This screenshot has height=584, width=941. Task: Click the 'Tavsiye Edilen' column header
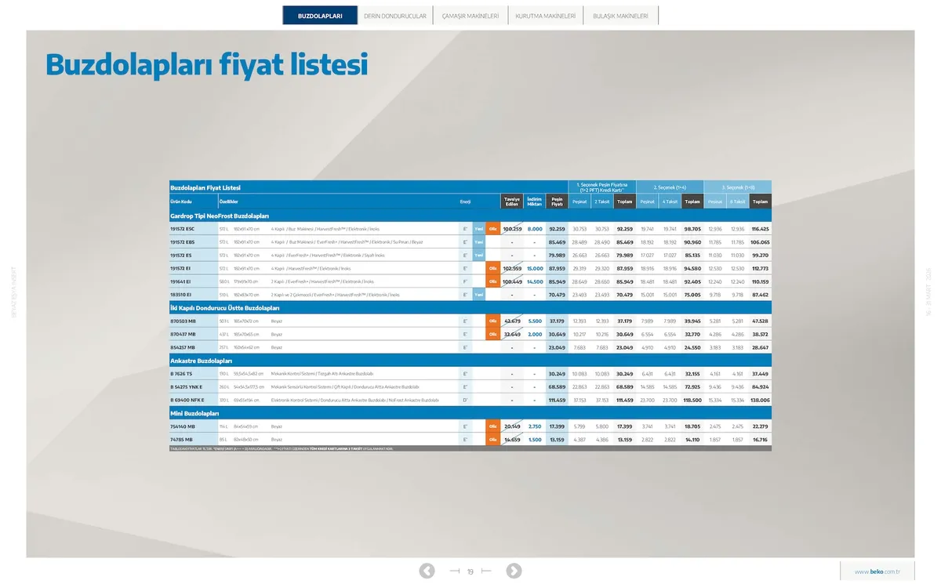[x=511, y=201]
